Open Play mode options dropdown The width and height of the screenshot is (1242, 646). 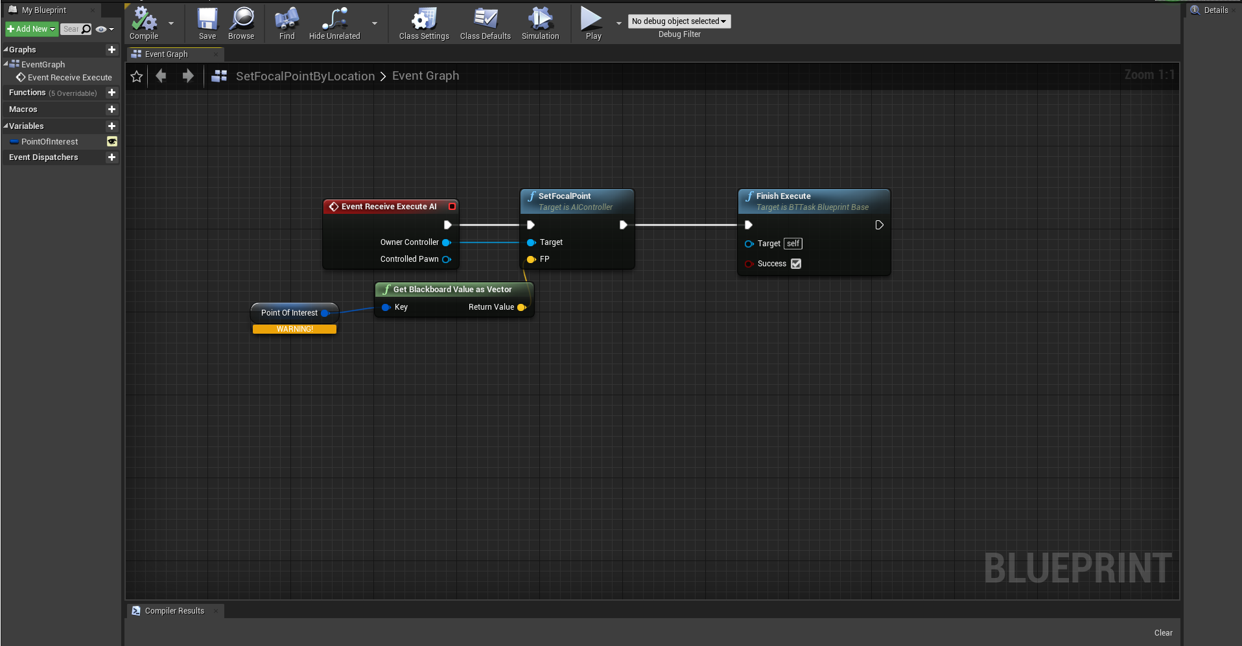tap(619, 23)
